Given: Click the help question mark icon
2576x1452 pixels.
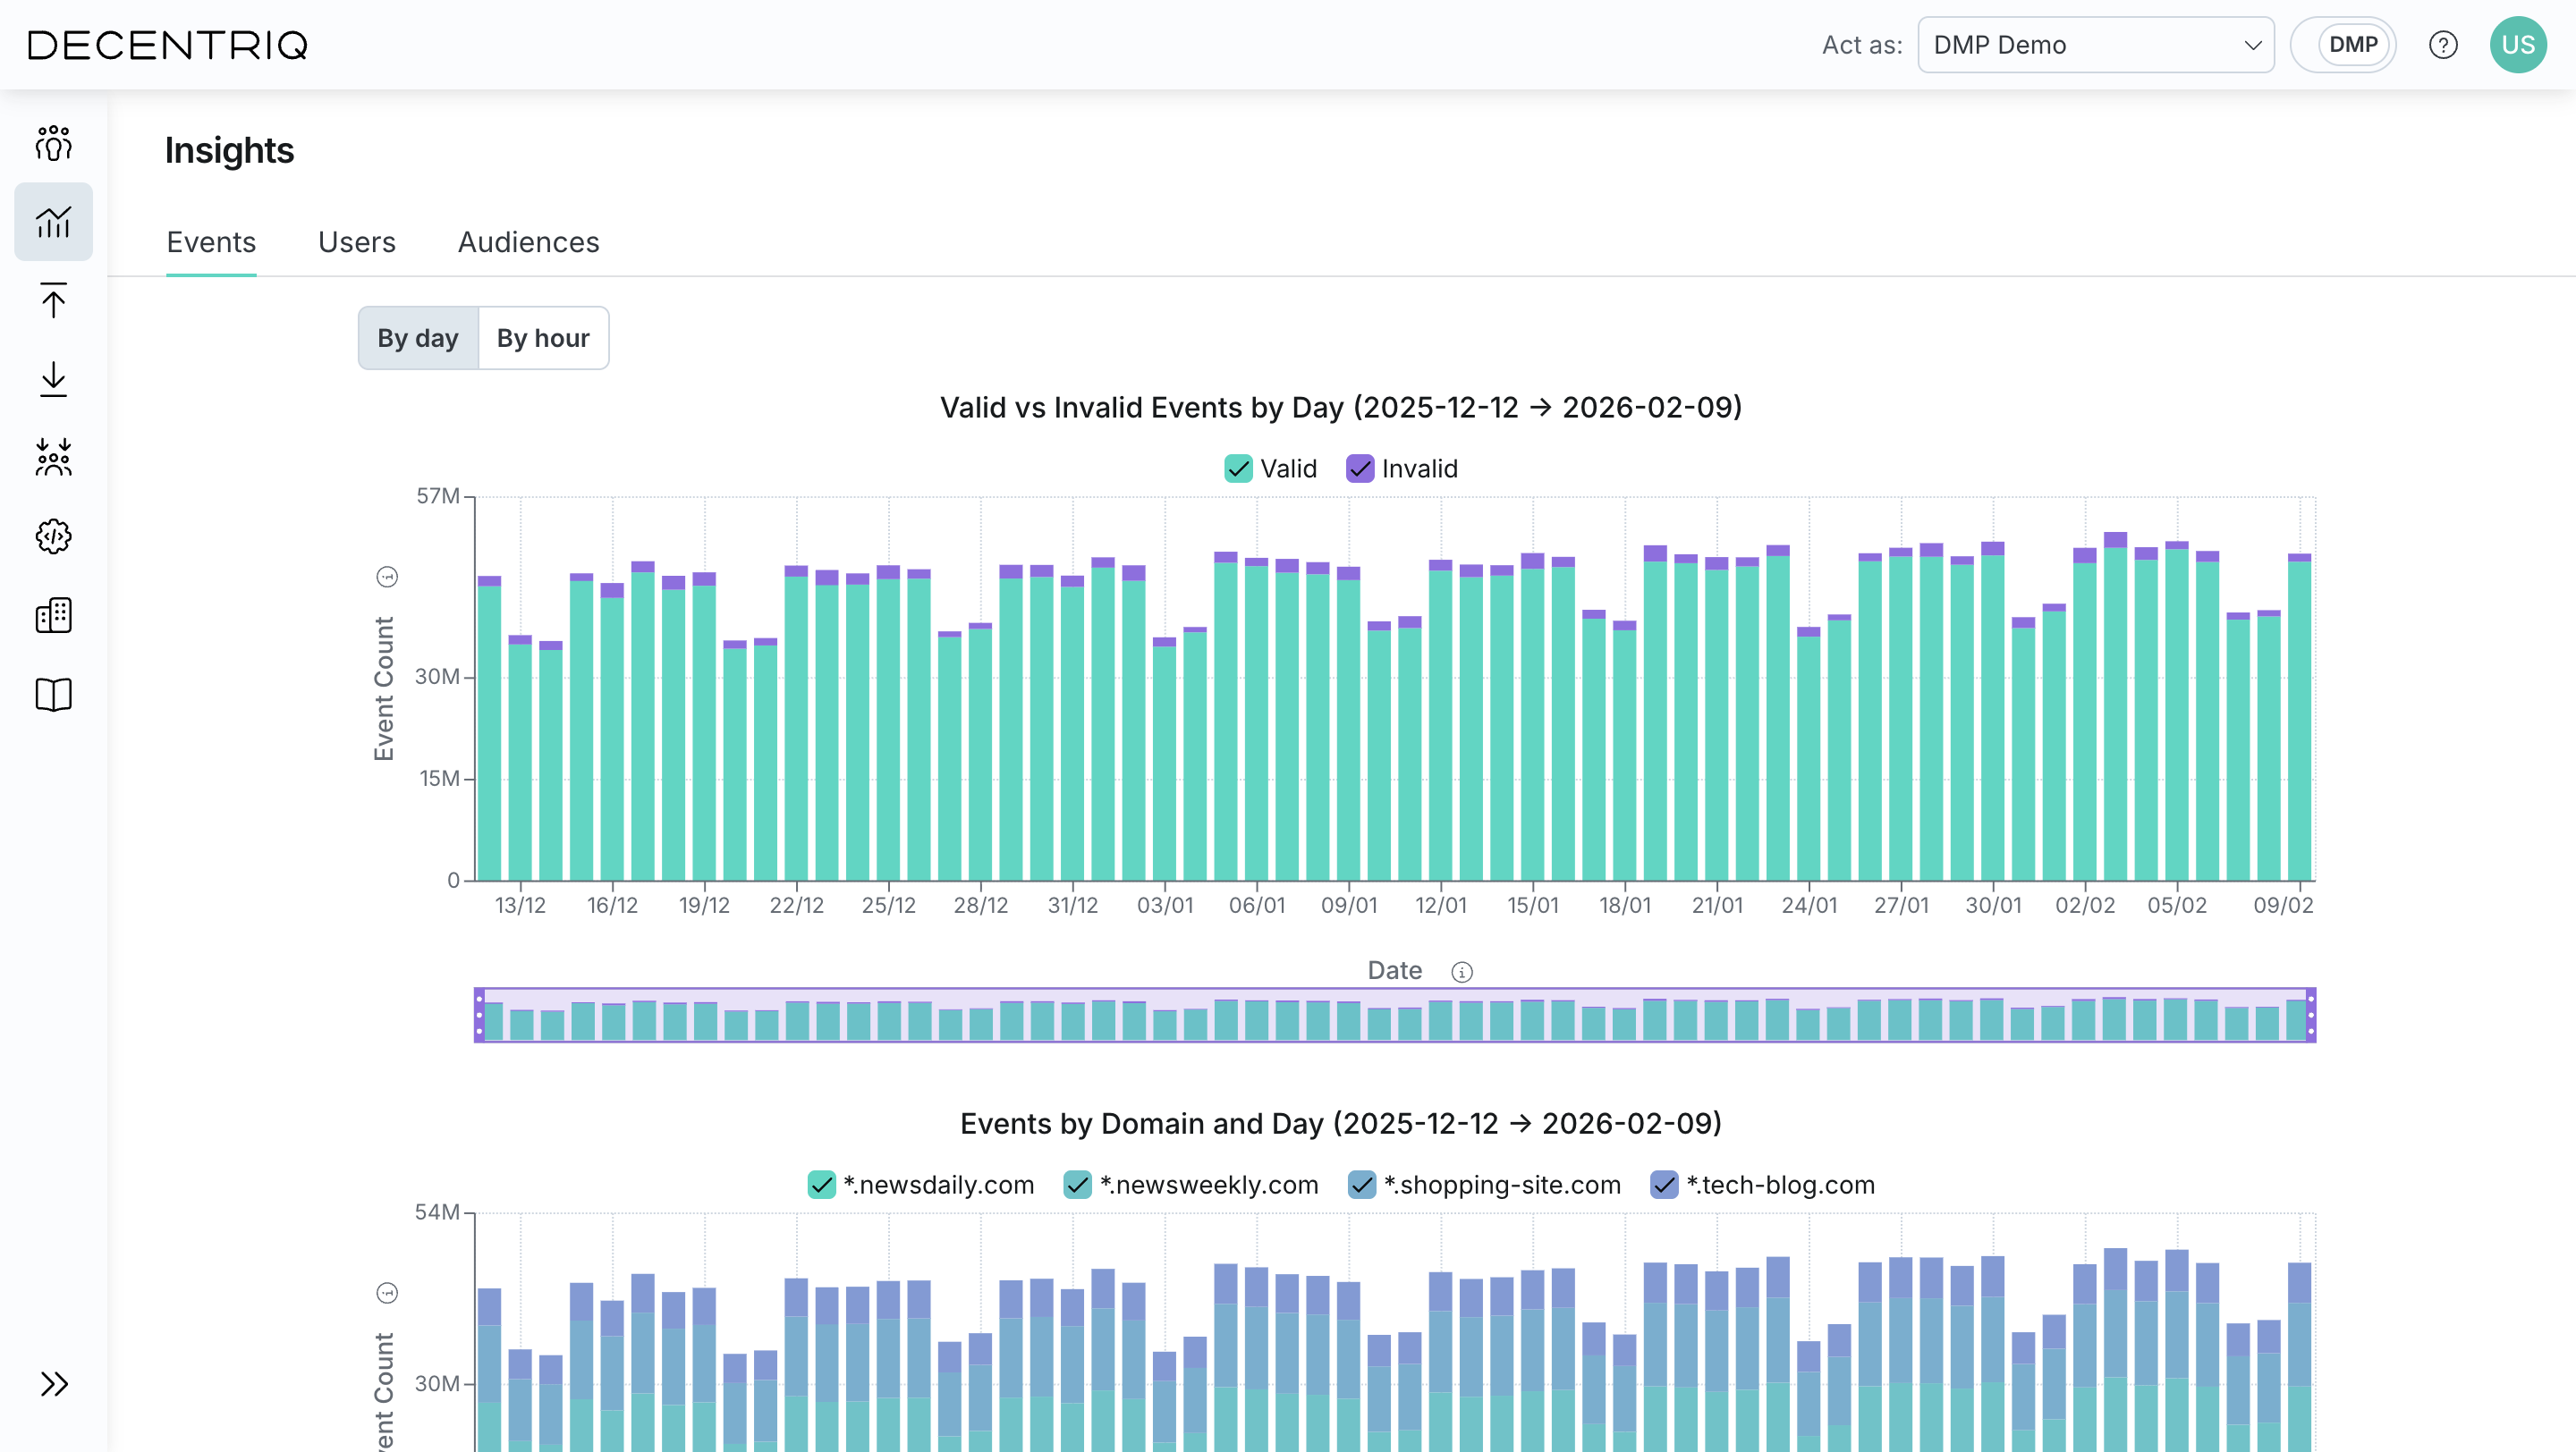Looking at the screenshot, I should [2443, 45].
